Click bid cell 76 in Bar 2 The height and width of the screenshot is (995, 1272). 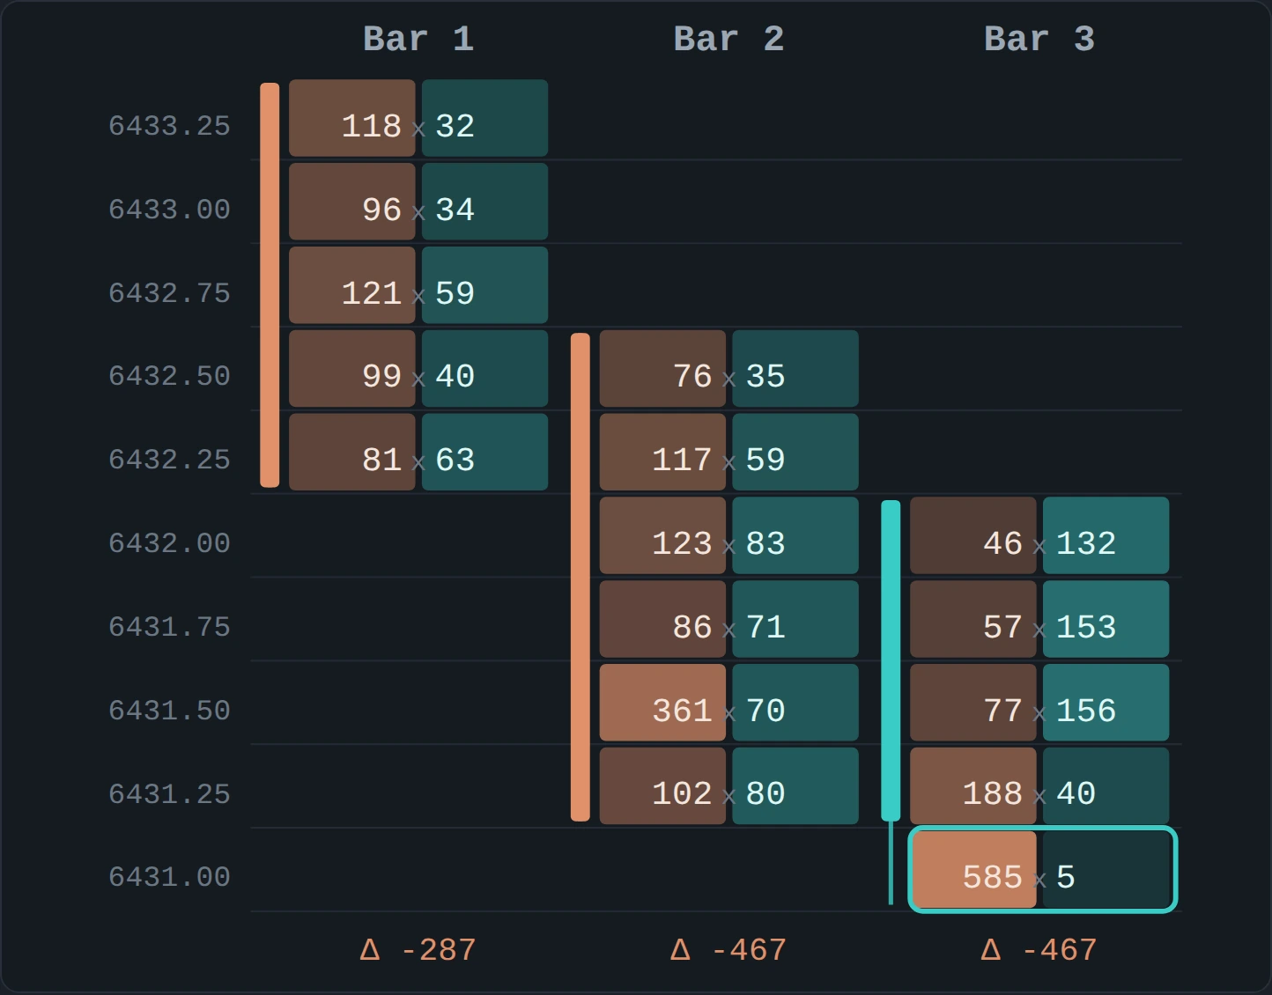click(x=662, y=369)
